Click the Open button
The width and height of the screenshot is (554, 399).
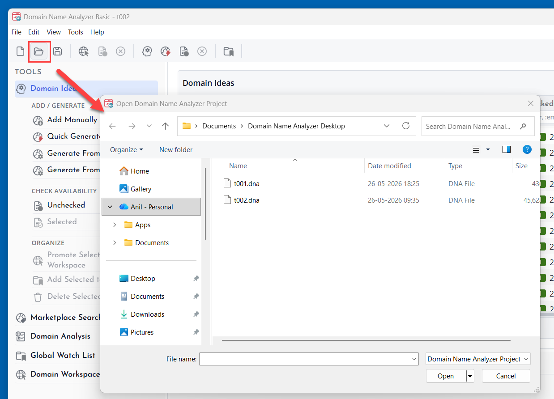click(446, 376)
